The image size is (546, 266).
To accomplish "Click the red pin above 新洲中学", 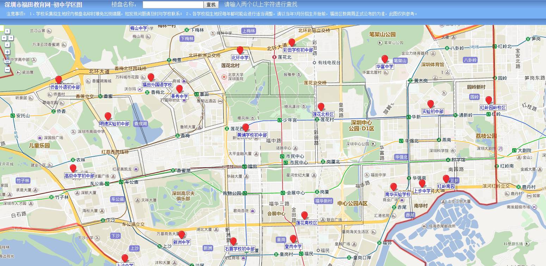I will tap(181, 235).
